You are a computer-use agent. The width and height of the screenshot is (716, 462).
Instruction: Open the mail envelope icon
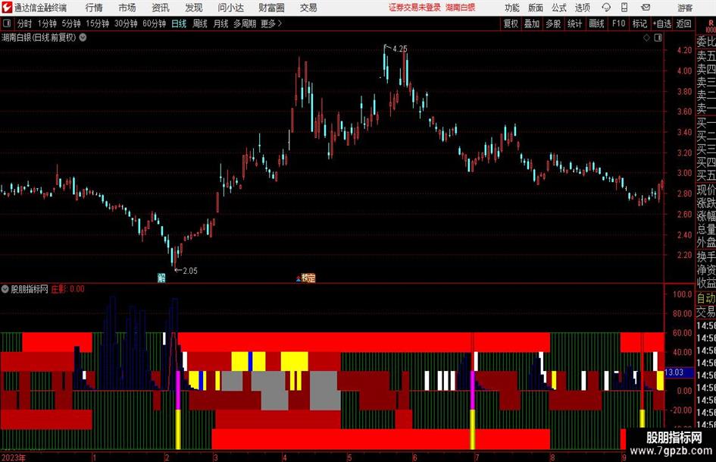point(646,8)
